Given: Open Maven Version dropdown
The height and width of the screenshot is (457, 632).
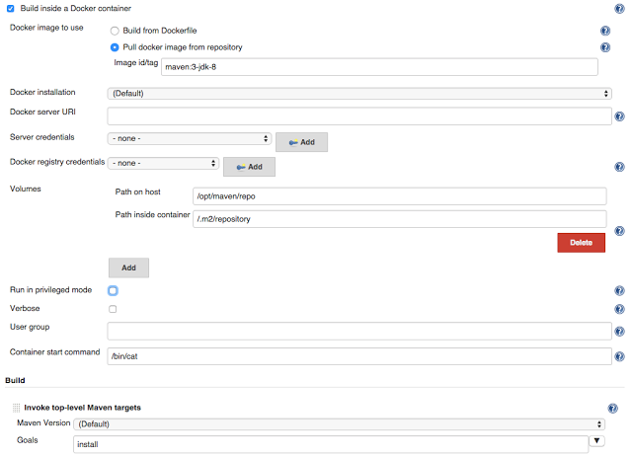Looking at the screenshot, I should point(339,424).
